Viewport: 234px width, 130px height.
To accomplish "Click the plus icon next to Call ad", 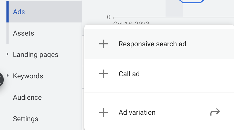I will (x=104, y=74).
